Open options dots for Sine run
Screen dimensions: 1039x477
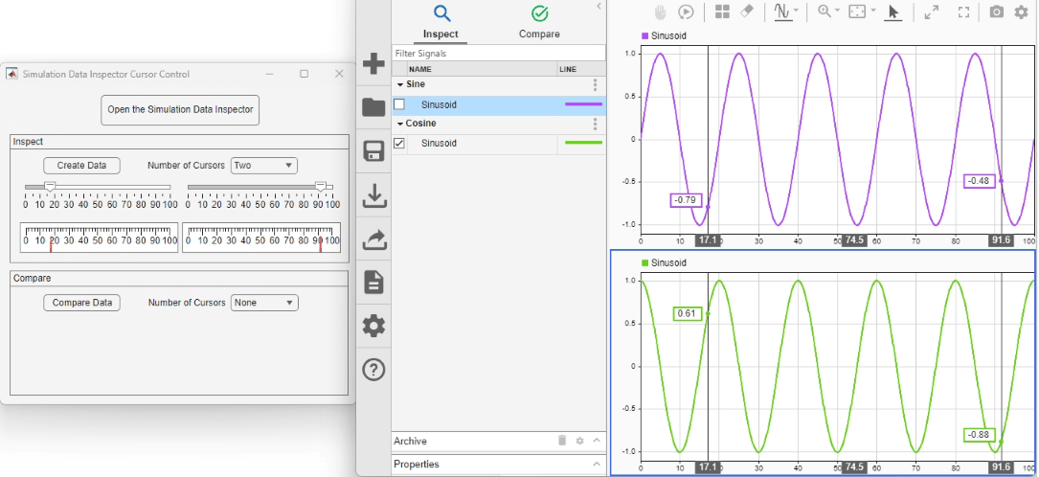(595, 85)
